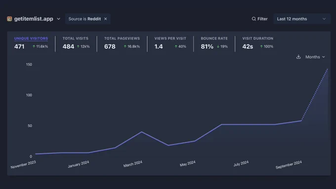Click the 678 total pageviews value
336x189 pixels.
click(110, 46)
